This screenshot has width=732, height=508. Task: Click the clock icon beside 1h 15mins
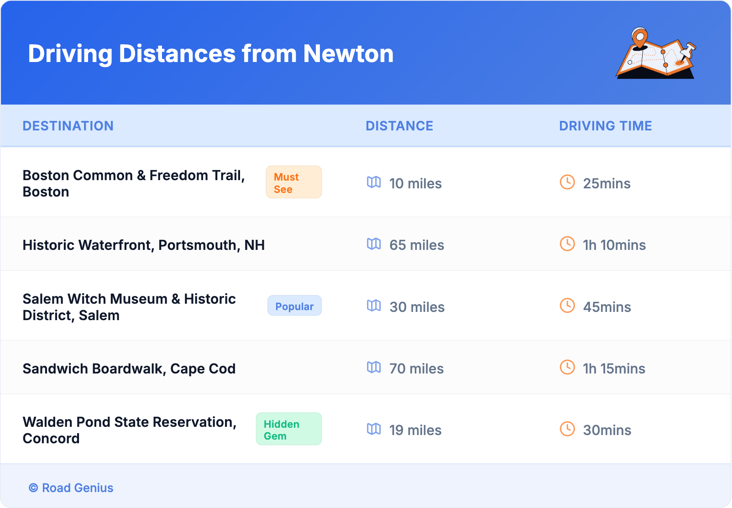pyautogui.click(x=567, y=367)
